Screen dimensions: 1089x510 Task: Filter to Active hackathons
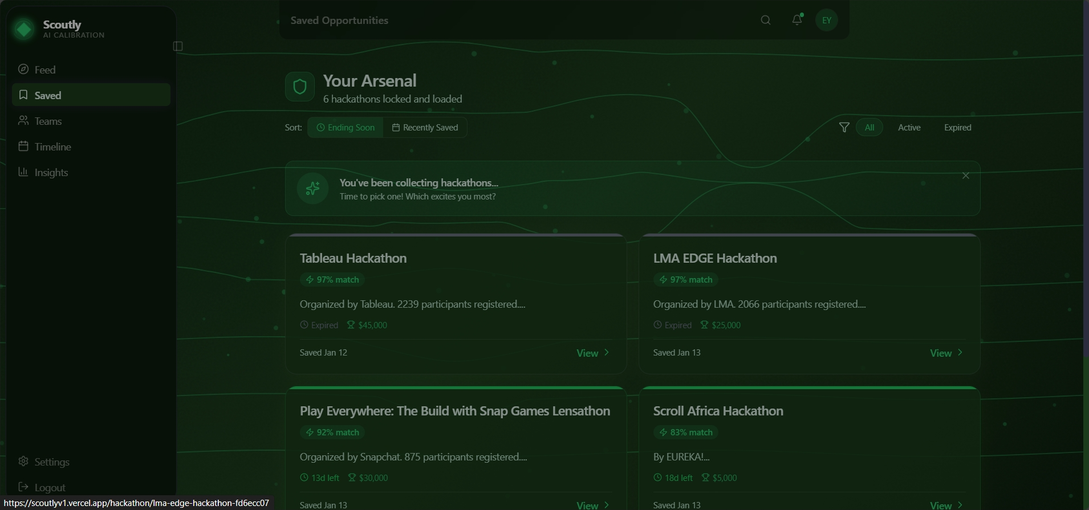tap(909, 128)
